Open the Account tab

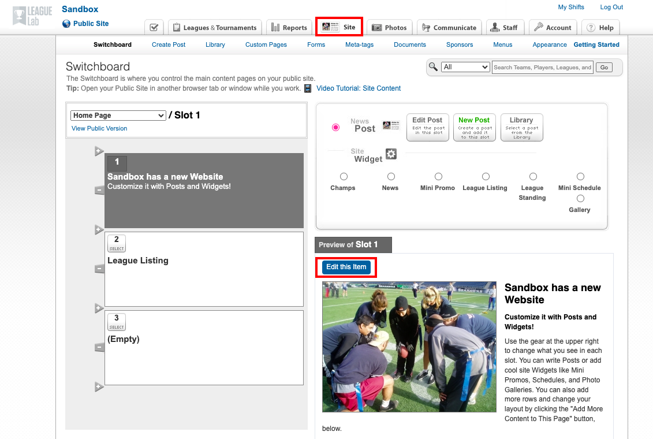pyautogui.click(x=553, y=28)
